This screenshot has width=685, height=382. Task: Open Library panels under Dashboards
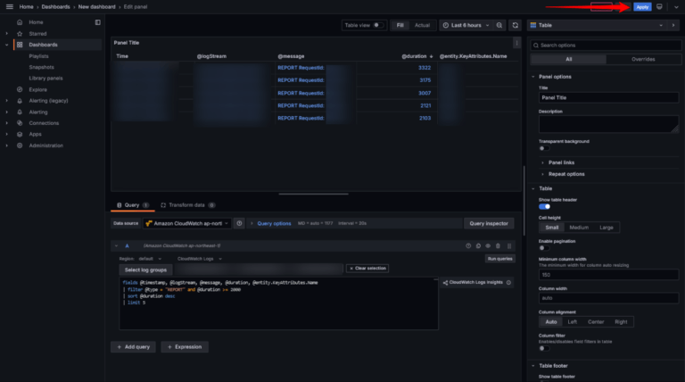click(45, 79)
